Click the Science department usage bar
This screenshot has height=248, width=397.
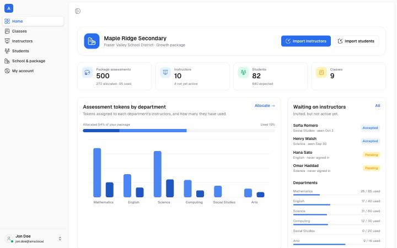[x=336, y=214]
